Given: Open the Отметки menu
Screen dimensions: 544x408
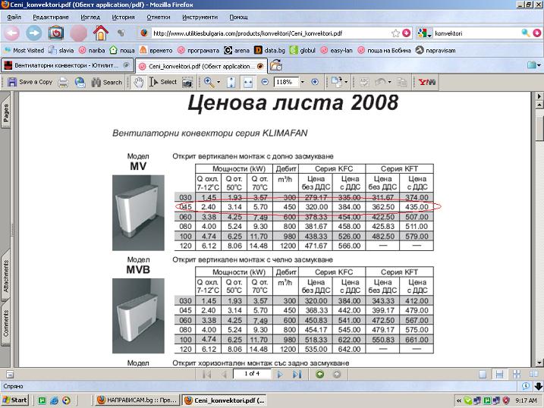Looking at the screenshot, I should click(158, 16).
